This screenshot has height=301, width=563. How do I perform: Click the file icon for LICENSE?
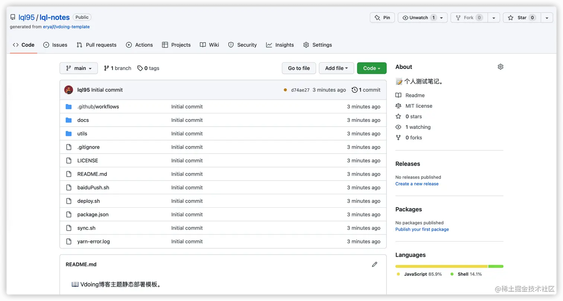pos(69,161)
